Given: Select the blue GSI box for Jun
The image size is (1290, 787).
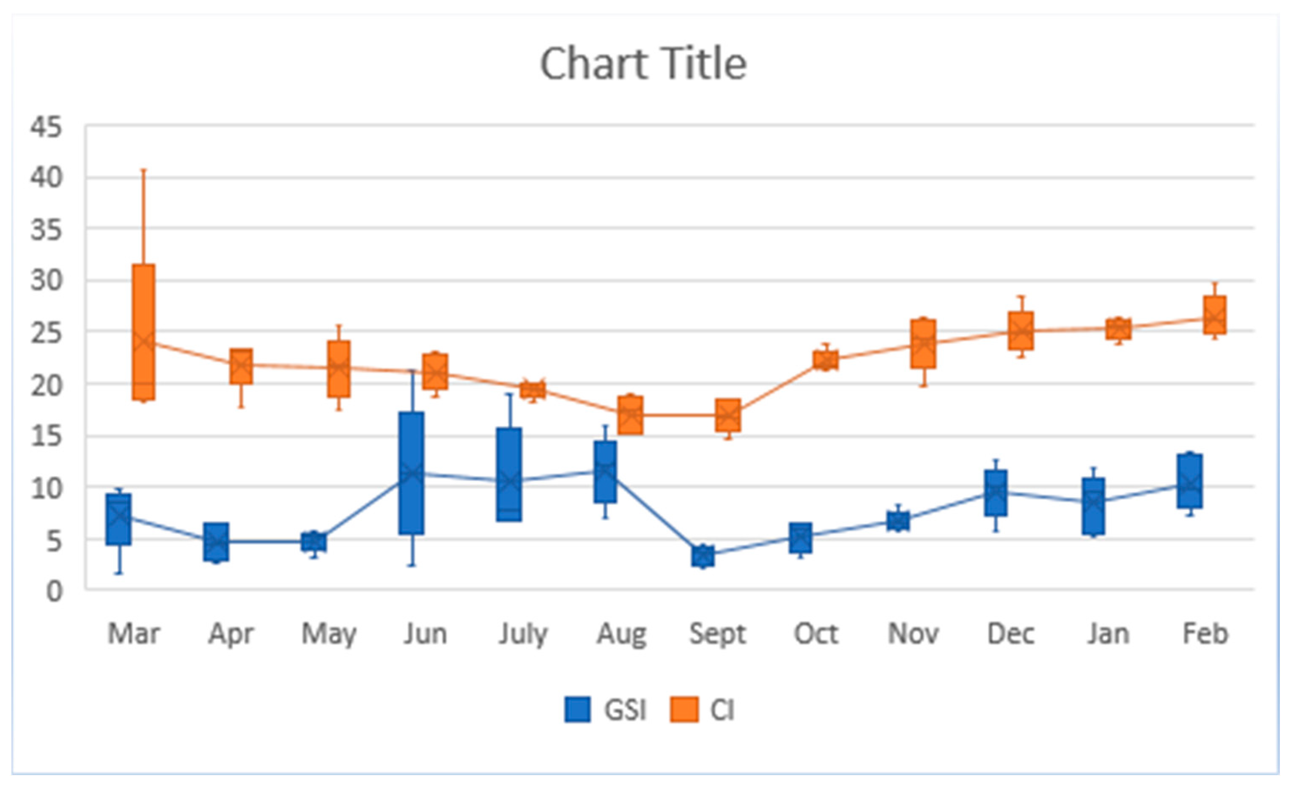Looking at the screenshot, I should pyautogui.click(x=412, y=473).
